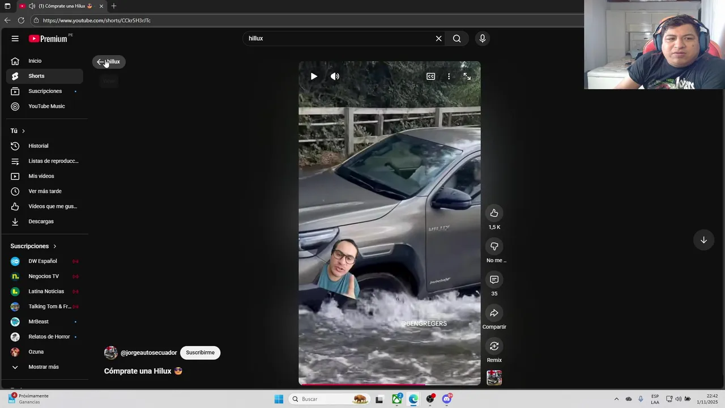
Task: Open the @jorgeautosecuador channel link
Action: (148, 352)
